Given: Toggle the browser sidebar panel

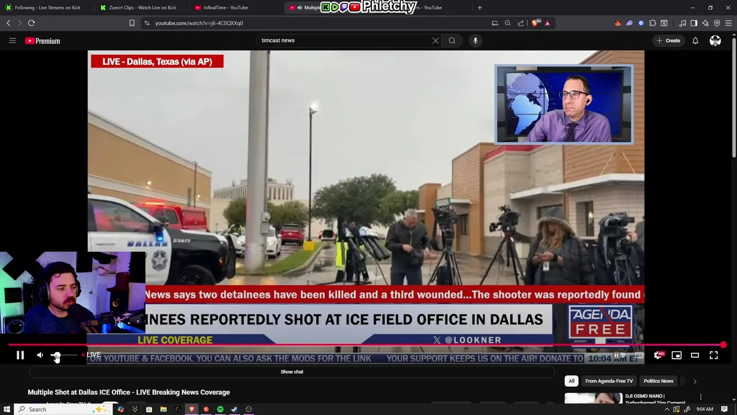Looking at the screenshot, I should 694,23.
